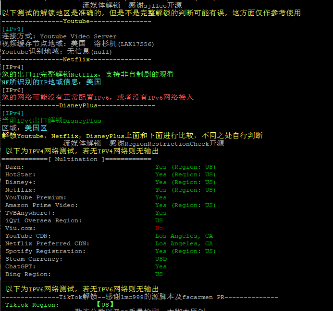Click the Spotify Registration label
The image size is (333, 311).
click(x=45, y=251)
